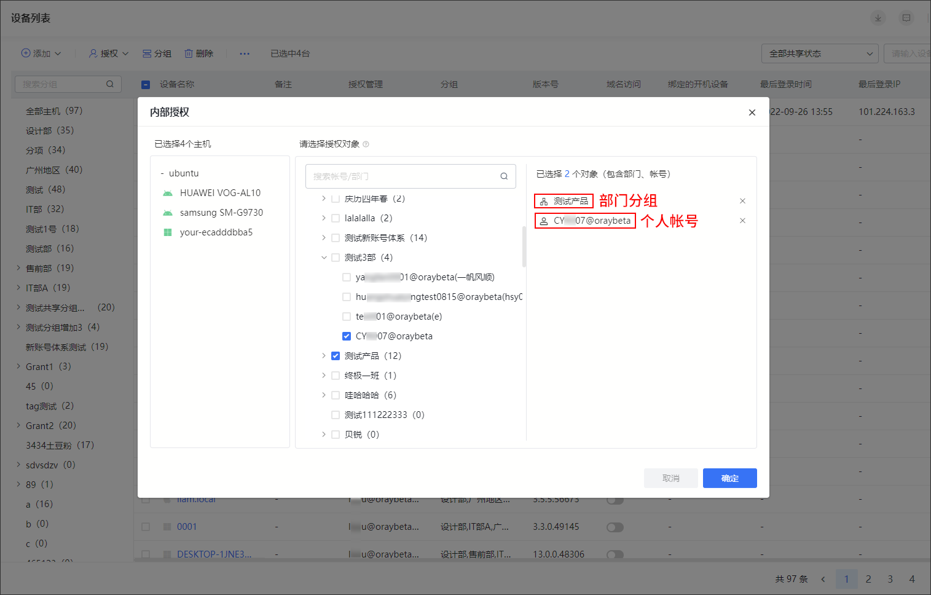This screenshot has width=931, height=595.
Task: Click the help icon beside 请选择授权对象
Action: tap(366, 144)
